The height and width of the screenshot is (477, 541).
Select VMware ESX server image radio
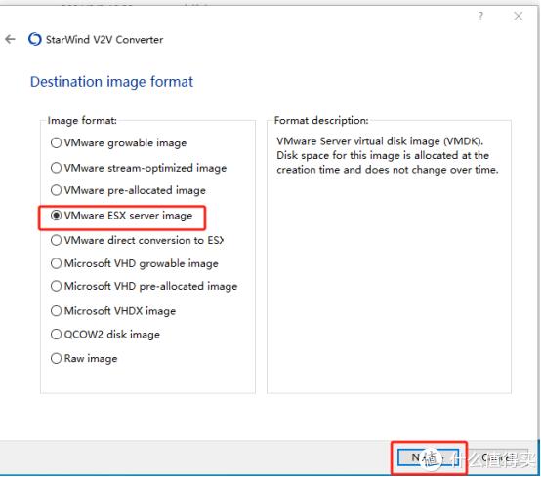[x=121, y=216]
